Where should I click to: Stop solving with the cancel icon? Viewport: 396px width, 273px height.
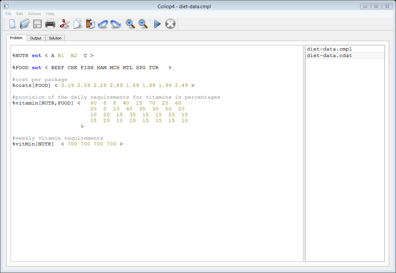pos(171,24)
